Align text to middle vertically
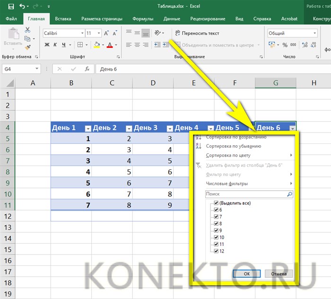 (137, 33)
